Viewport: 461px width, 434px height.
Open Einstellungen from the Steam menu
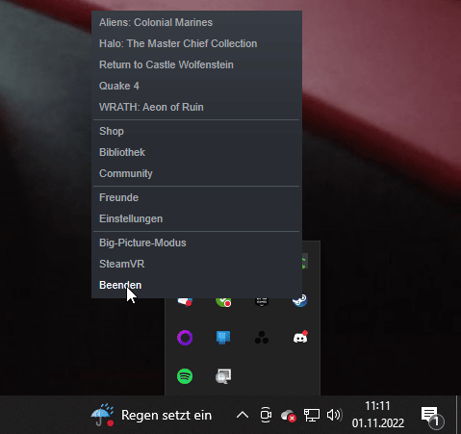[131, 218]
